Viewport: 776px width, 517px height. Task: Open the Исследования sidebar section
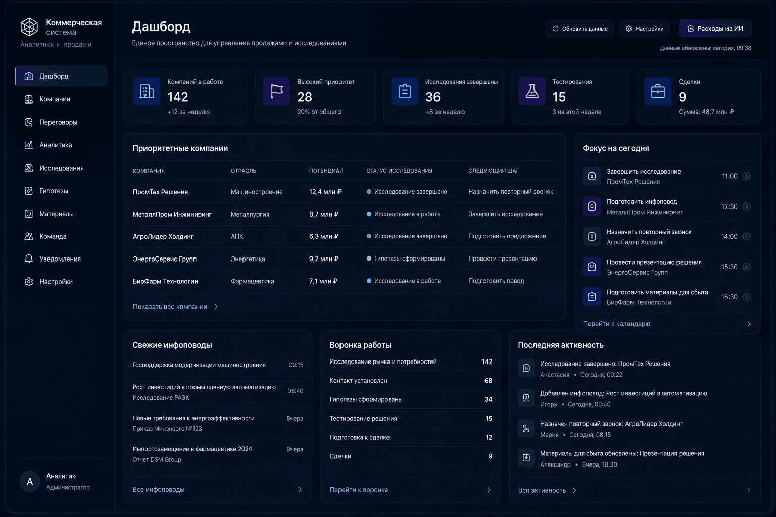[61, 168]
